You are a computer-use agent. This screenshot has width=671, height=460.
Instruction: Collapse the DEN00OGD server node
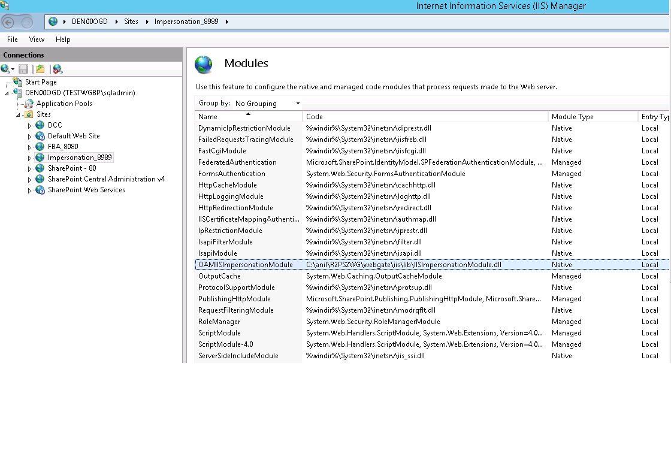click(x=7, y=93)
